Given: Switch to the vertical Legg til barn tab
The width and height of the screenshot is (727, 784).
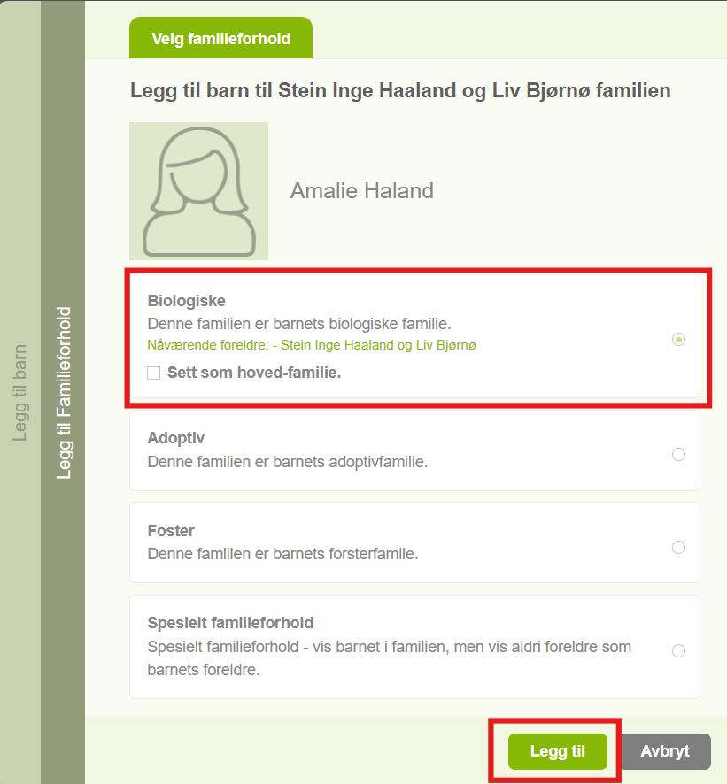Looking at the screenshot, I should click(19, 393).
